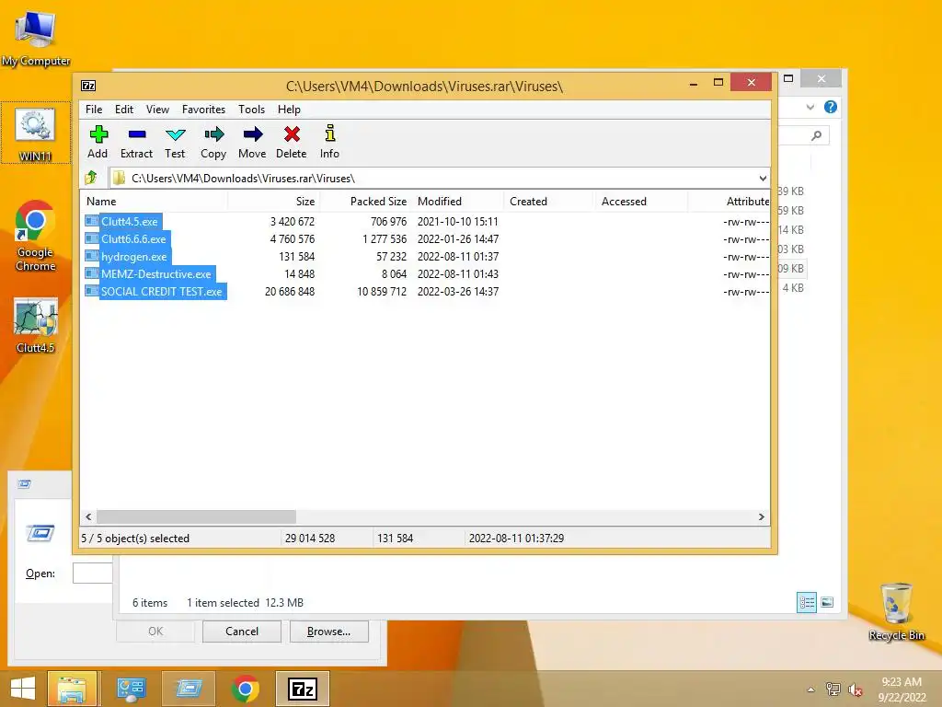The height and width of the screenshot is (707, 942).
Task: Sort by the Modified column header
Action: coord(458,202)
